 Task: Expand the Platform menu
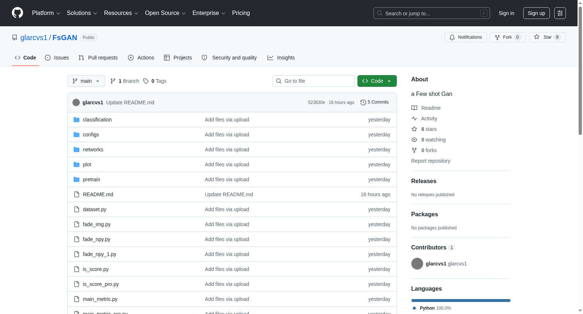(x=46, y=13)
